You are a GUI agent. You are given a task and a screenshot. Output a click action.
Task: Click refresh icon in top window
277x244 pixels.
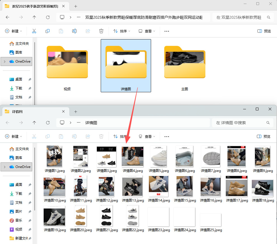[x=48, y=17]
